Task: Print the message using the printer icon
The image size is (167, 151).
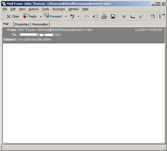Action: (104, 16)
